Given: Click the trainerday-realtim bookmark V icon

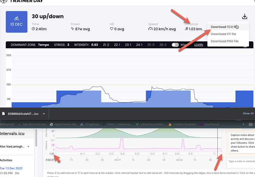Looking at the screenshot, I should (137, 124).
